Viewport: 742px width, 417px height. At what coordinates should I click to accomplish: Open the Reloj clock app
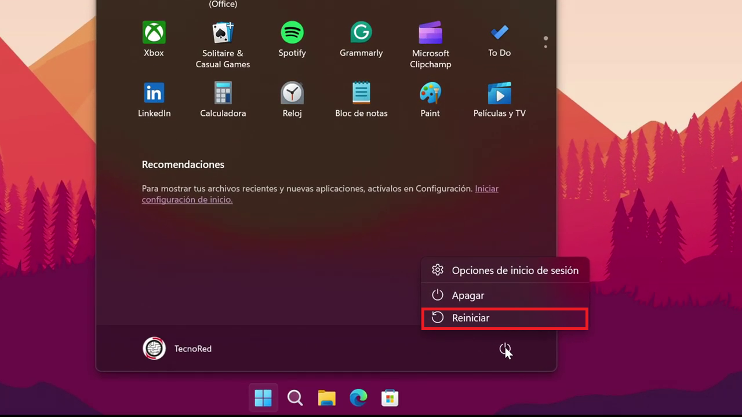pyautogui.click(x=292, y=100)
